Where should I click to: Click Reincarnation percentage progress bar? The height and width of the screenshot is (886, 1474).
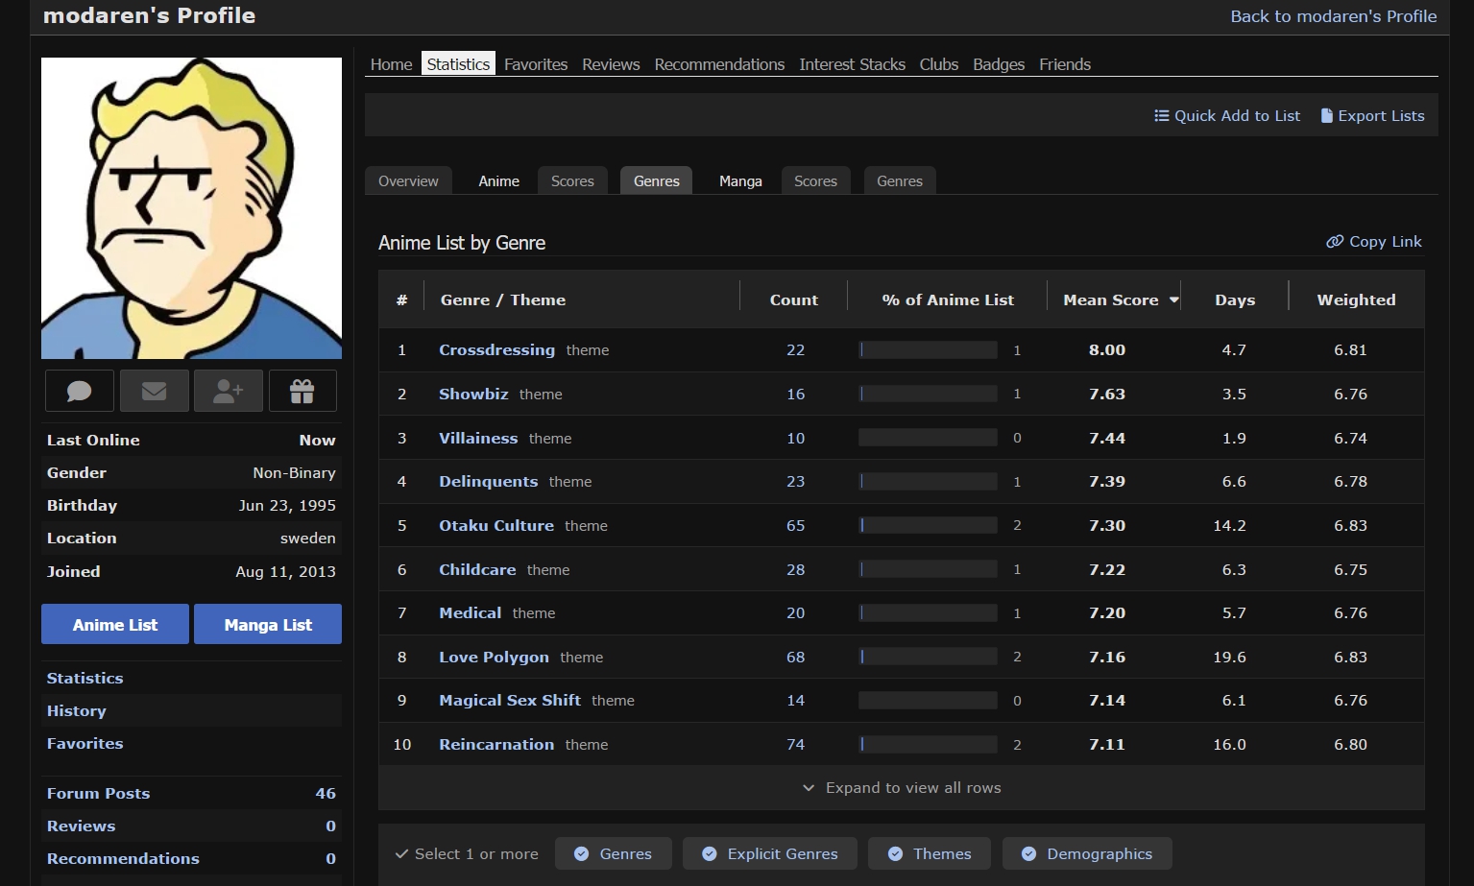(x=928, y=745)
